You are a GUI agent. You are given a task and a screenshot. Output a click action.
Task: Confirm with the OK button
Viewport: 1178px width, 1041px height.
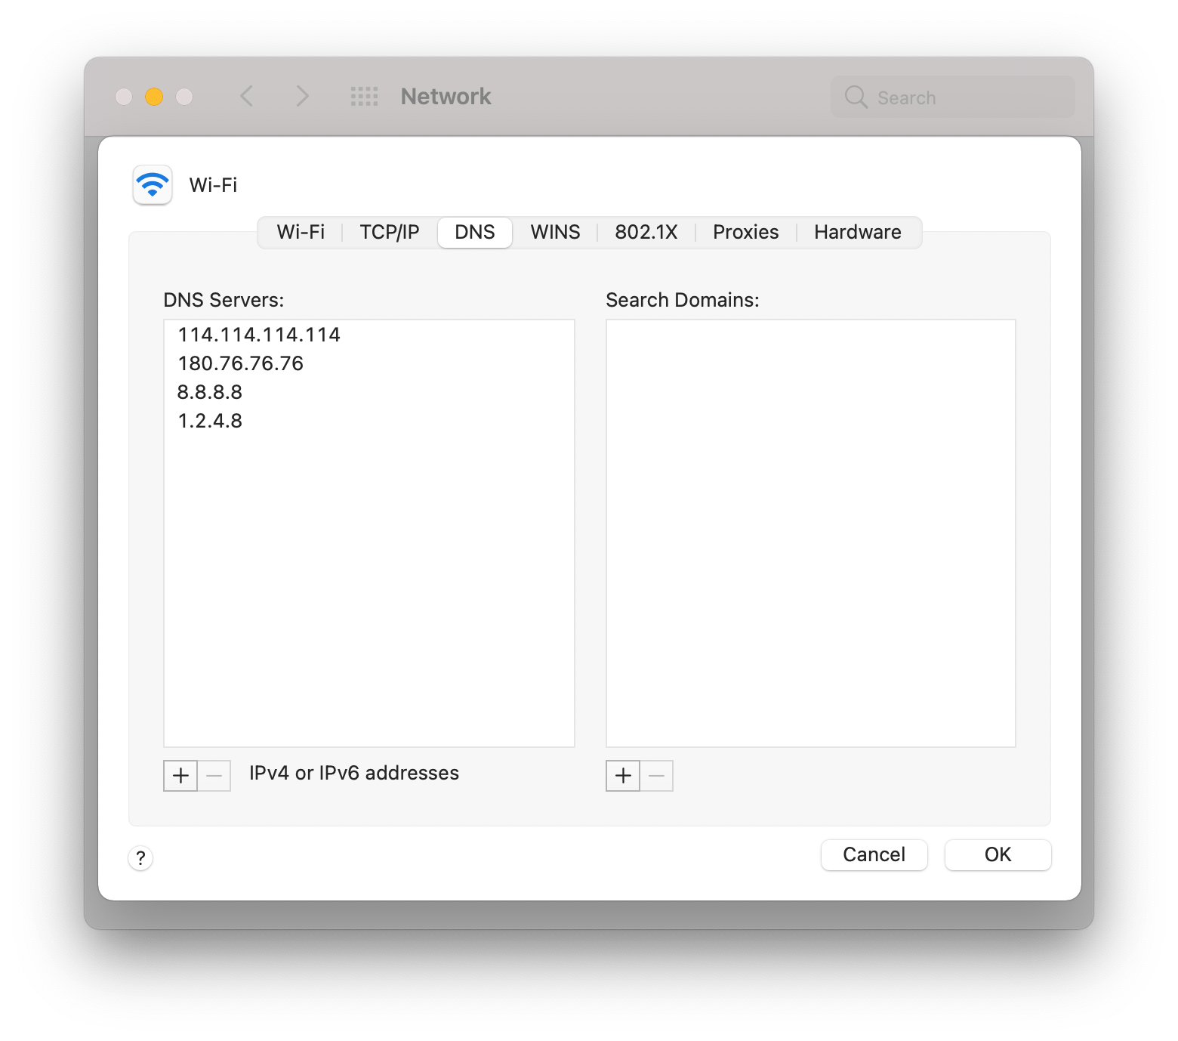click(x=998, y=854)
